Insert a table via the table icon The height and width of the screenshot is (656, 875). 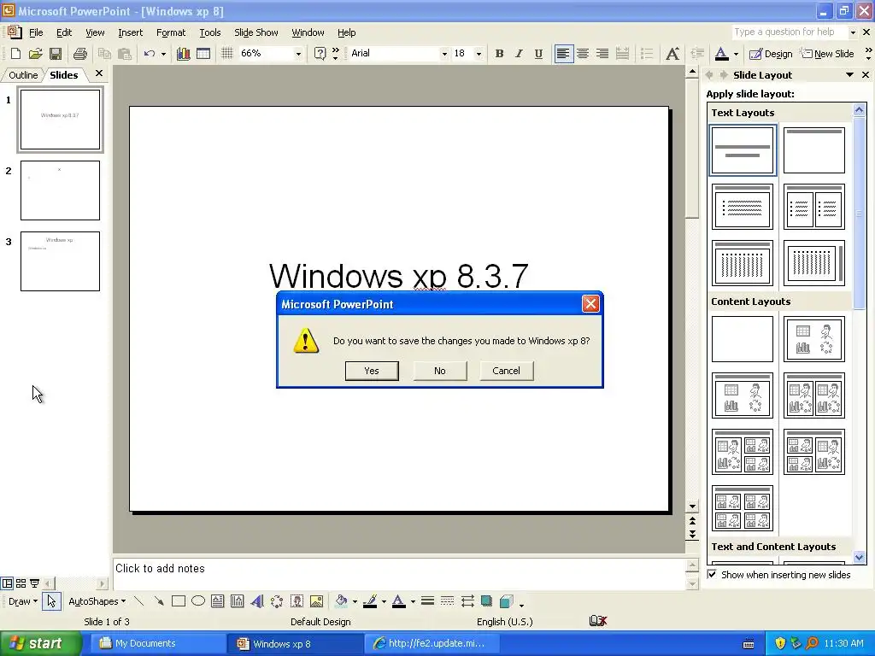[203, 54]
